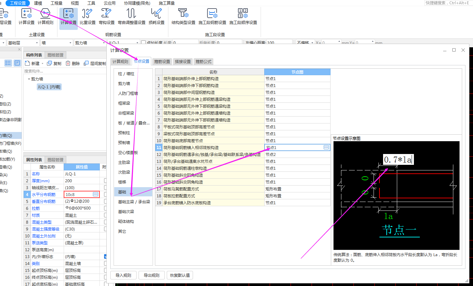
Task: Click 导入规则 button
Action: tap(123, 275)
